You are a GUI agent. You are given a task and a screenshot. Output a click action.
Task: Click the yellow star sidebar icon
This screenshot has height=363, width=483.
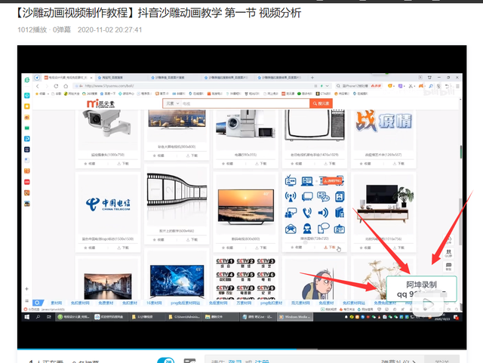[x=27, y=106]
